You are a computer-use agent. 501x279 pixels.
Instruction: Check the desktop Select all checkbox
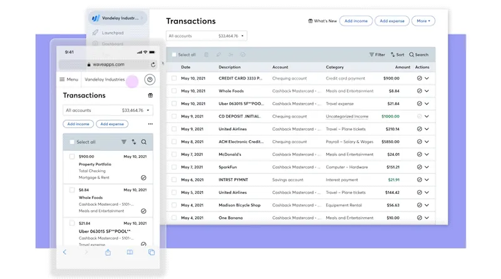click(x=174, y=55)
